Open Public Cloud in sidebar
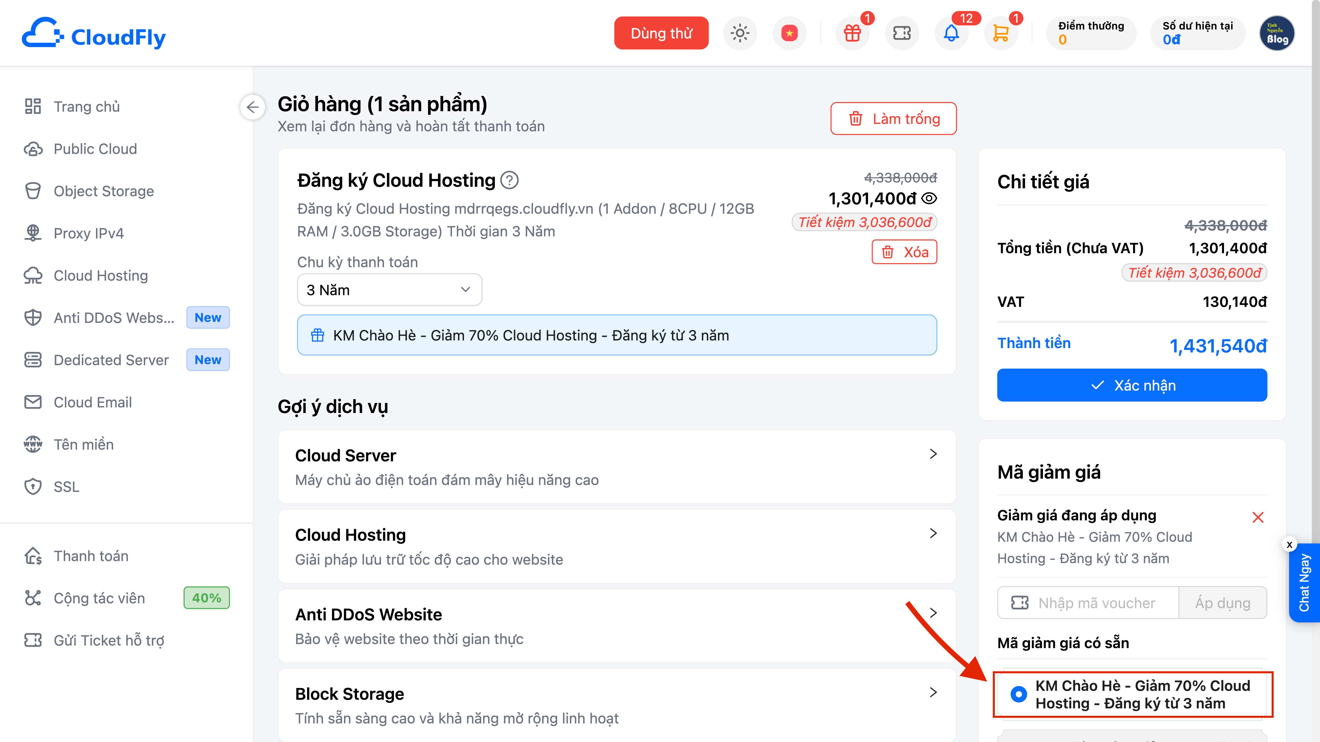The width and height of the screenshot is (1320, 742). 80,149
